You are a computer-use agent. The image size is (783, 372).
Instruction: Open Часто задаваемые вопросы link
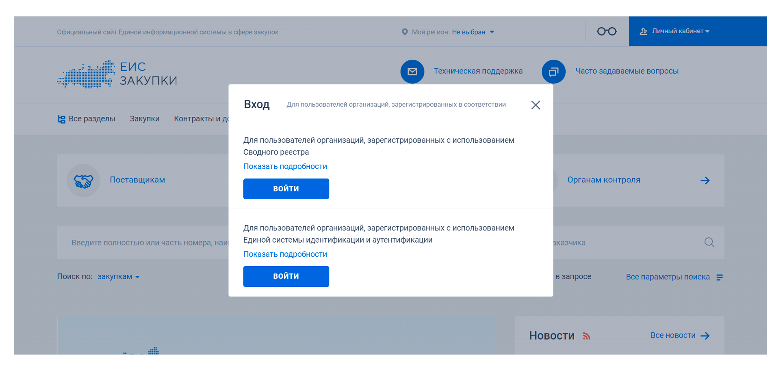(x=627, y=71)
